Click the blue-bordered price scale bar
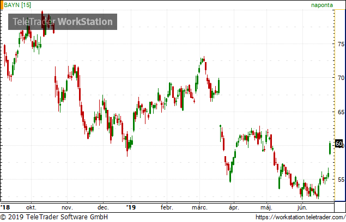346x222 pixels. (x=340, y=105)
